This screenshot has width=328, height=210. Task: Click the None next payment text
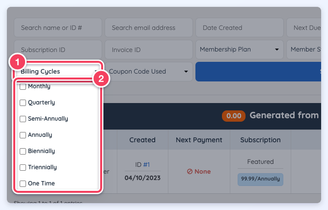(x=202, y=172)
